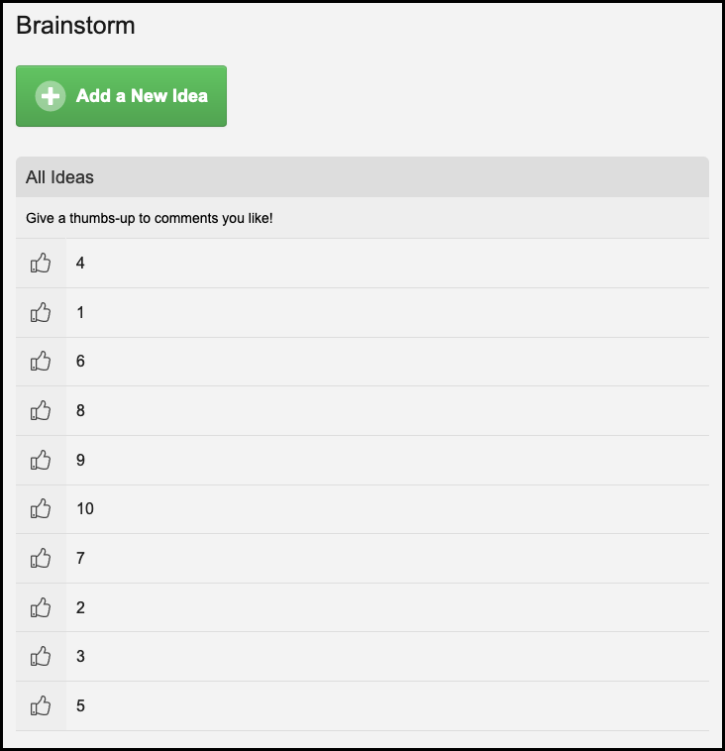Click the plus icon on the green button

tap(51, 96)
